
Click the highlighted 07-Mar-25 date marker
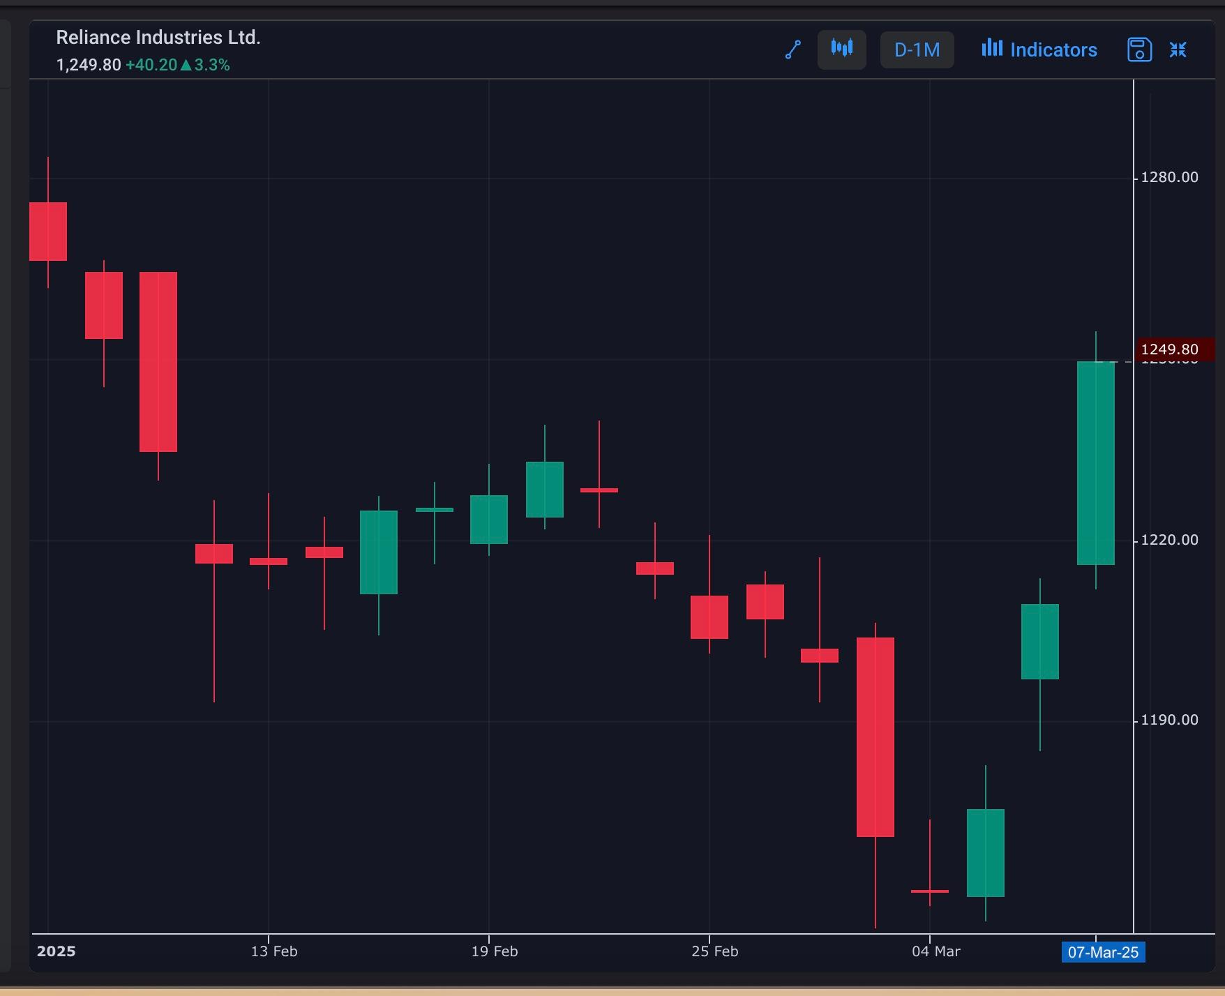pos(1103,952)
